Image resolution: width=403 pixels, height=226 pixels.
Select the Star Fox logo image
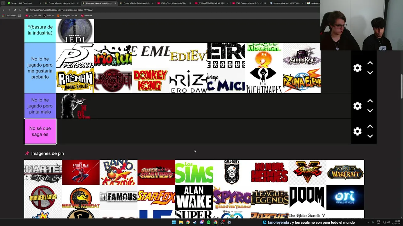(x=156, y=197)
